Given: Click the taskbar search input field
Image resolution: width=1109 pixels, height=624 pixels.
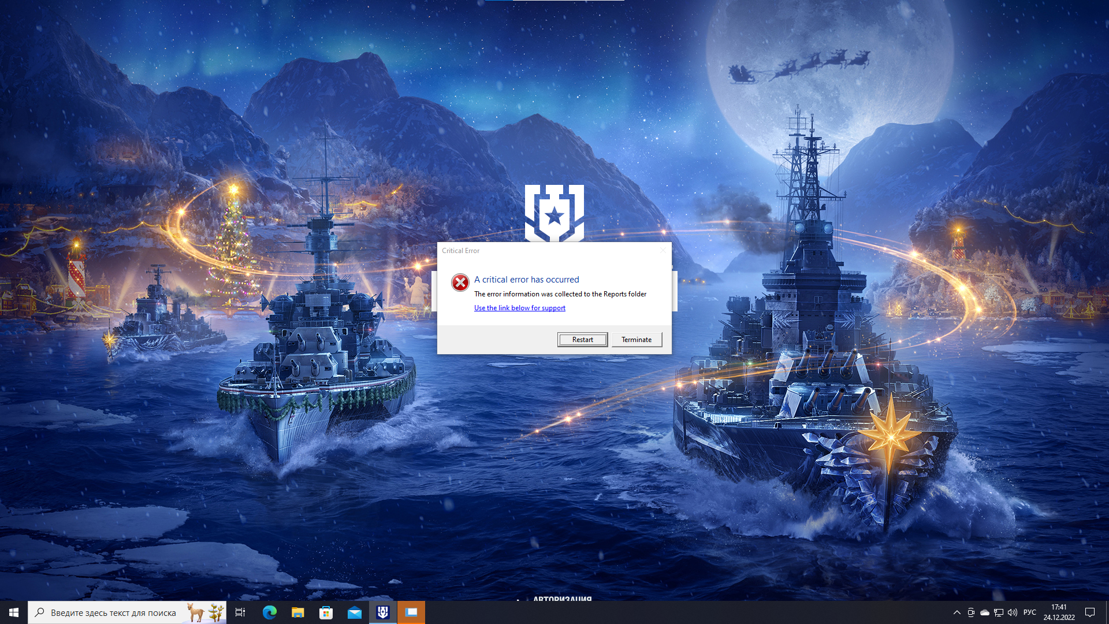Looking at the screenshot, I should click(x=127, y=612).
